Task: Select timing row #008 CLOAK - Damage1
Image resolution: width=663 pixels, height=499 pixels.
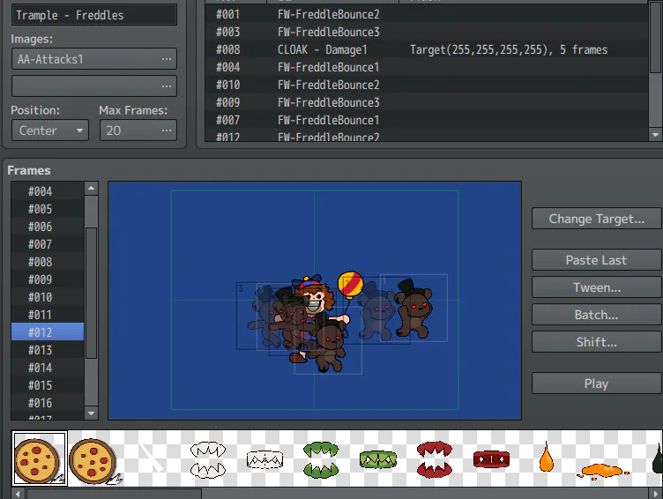Action: tap(426, 49)
